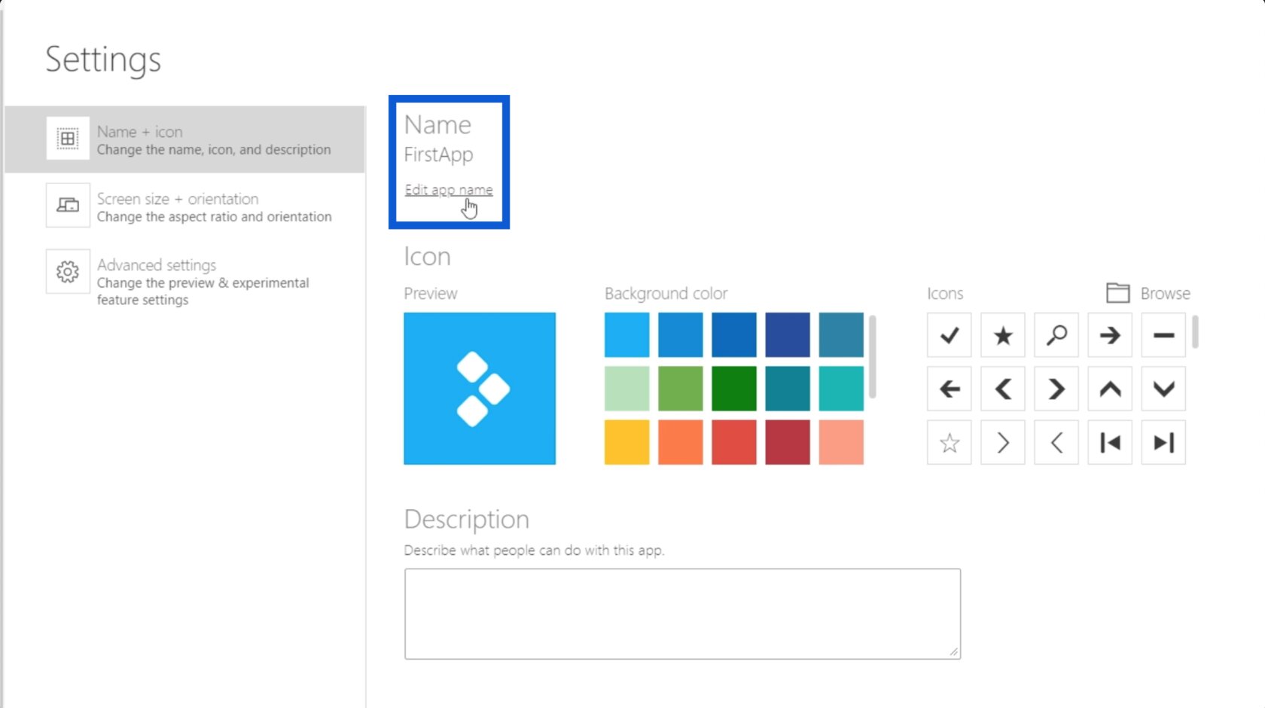The image size is (1265, 708).
Task: Click inside the Description text box
Action: tap(681, 612)
